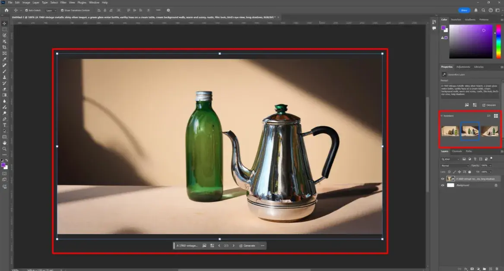Open the Layers panel menu
Viewport: 504px width, 271px height.
pyautogui.click(x=502, y=151)
